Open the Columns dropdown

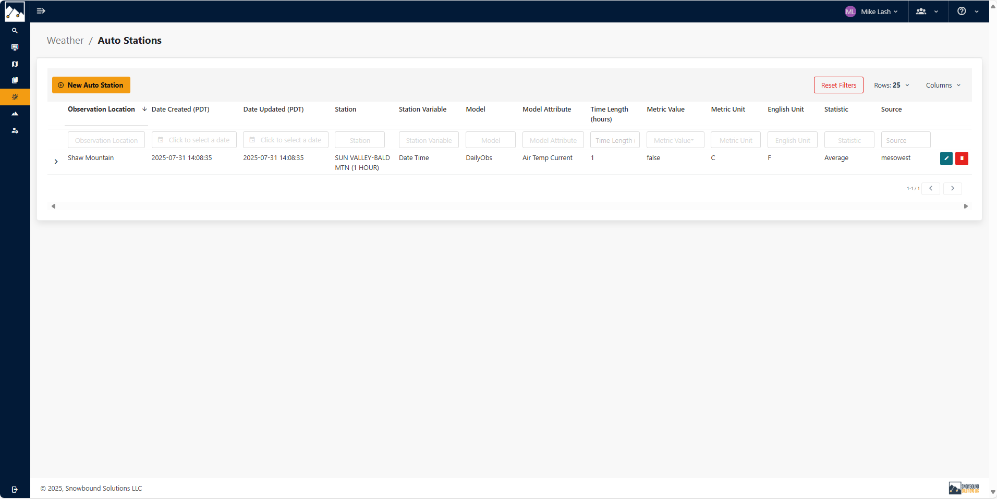(943, 85)
